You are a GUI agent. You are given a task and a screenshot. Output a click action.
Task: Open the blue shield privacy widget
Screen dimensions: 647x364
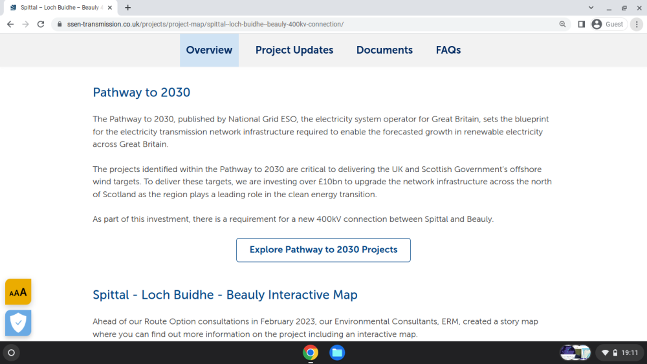(x=18, y=323)
